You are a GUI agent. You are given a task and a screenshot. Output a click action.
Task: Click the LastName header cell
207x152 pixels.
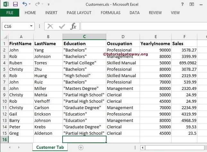click(48, 44)
